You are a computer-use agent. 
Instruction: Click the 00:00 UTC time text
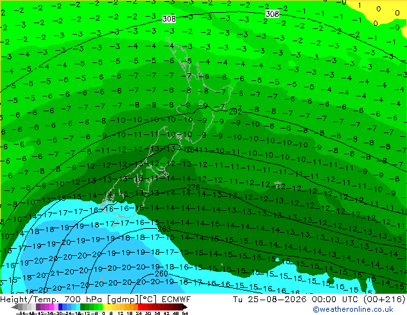point(336,300)
